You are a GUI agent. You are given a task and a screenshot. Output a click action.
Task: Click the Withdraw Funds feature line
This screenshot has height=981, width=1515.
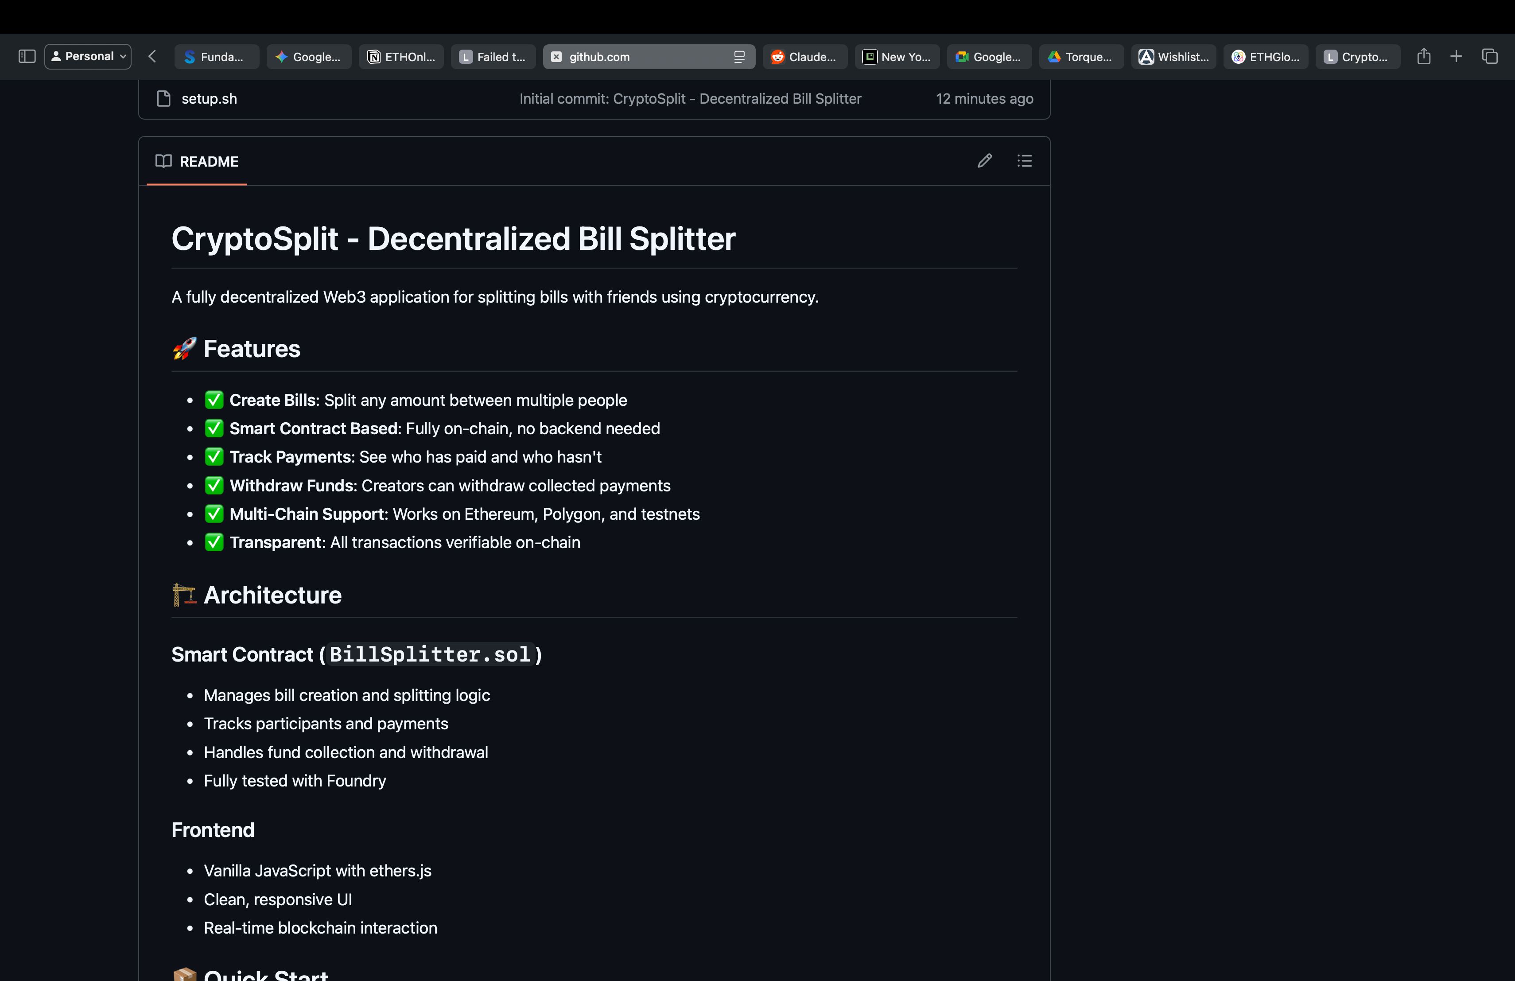pyautogui.click(x=437, y=486)
